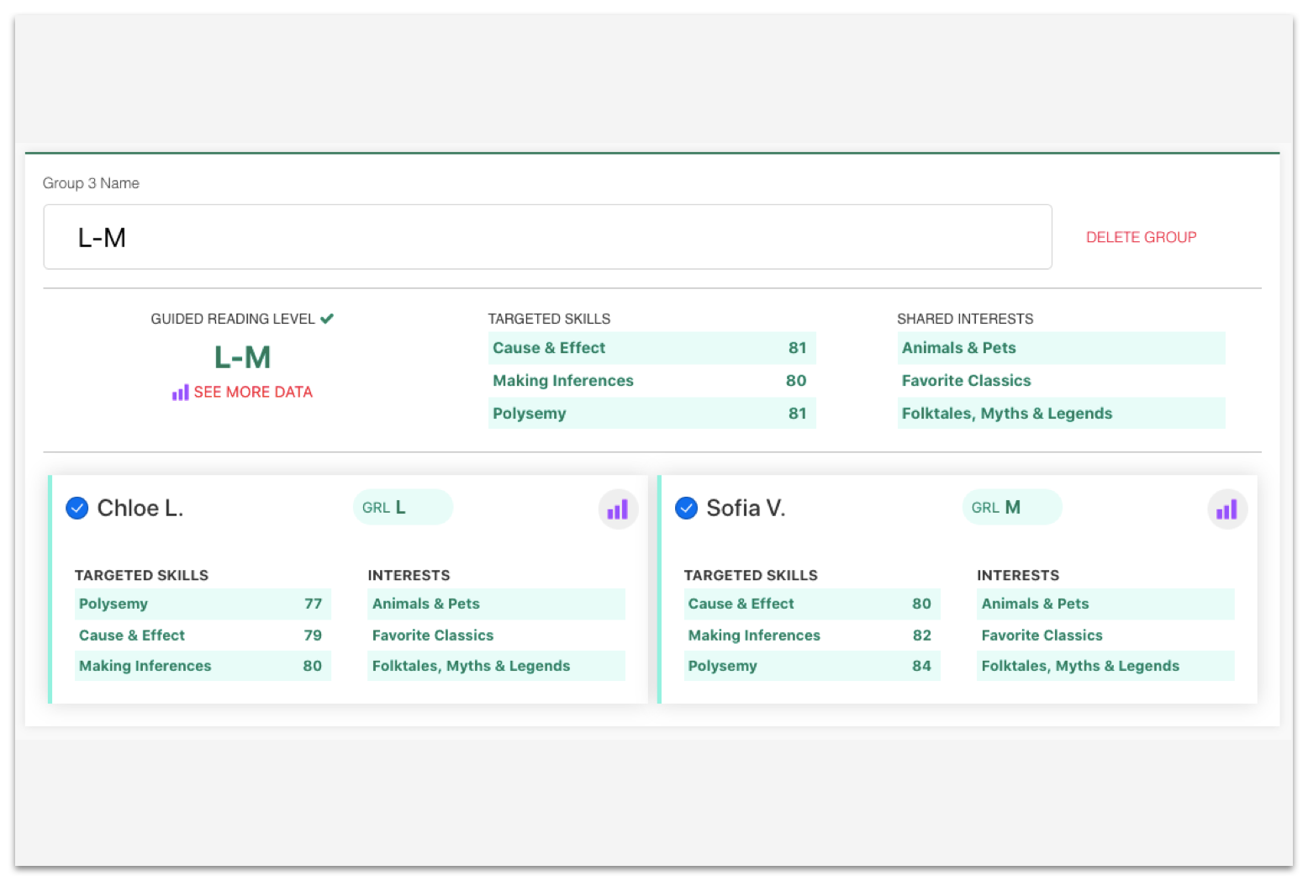
Task: Select group Making Inferences targeted skill
Action: click(651, 381)
